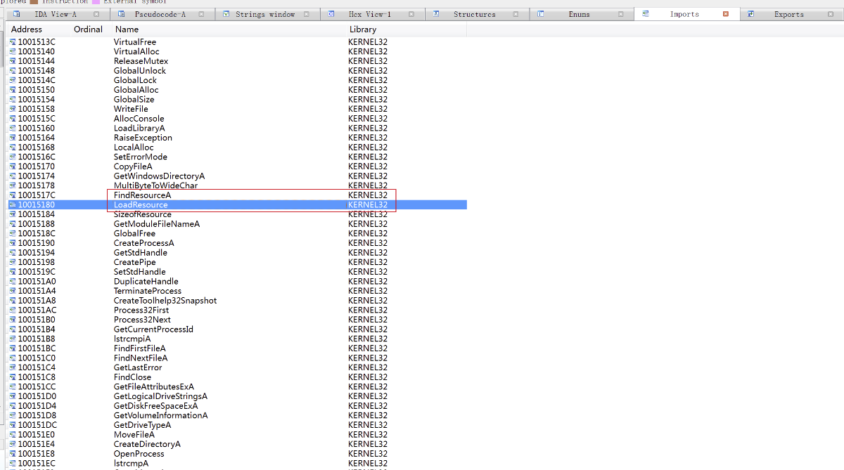This screenshot has width=844, height=470.
Task: Select the GetModuleFileNameA import entry
Action: click(157, 224)
